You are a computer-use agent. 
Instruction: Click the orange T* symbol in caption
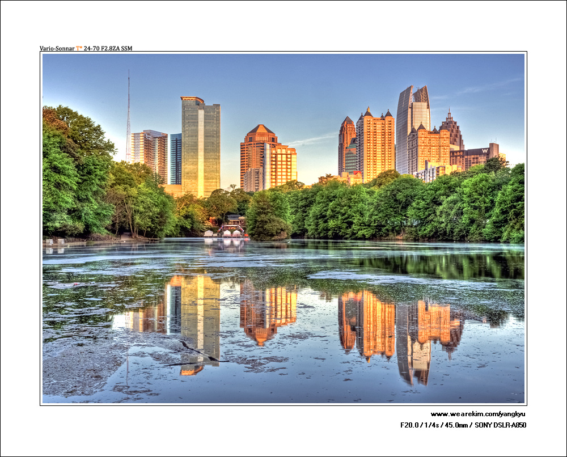coord(79,48)
